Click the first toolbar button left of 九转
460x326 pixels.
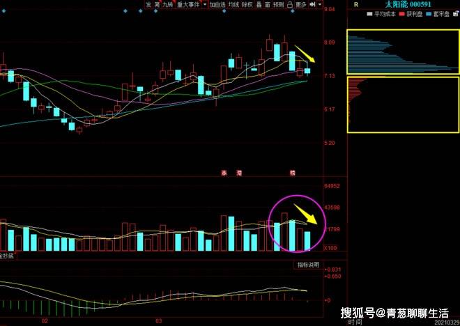click(158, 4)
